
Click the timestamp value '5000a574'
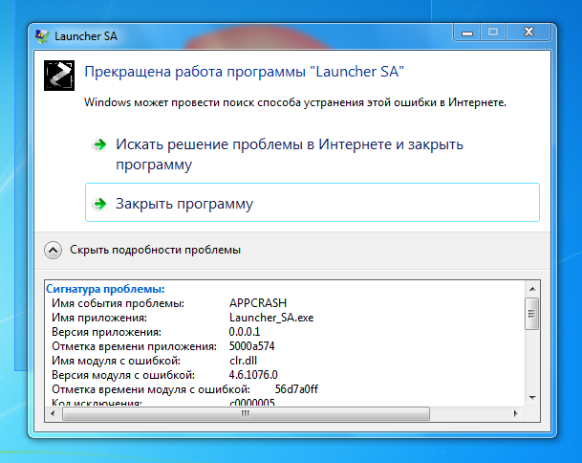tap(251, 346)
